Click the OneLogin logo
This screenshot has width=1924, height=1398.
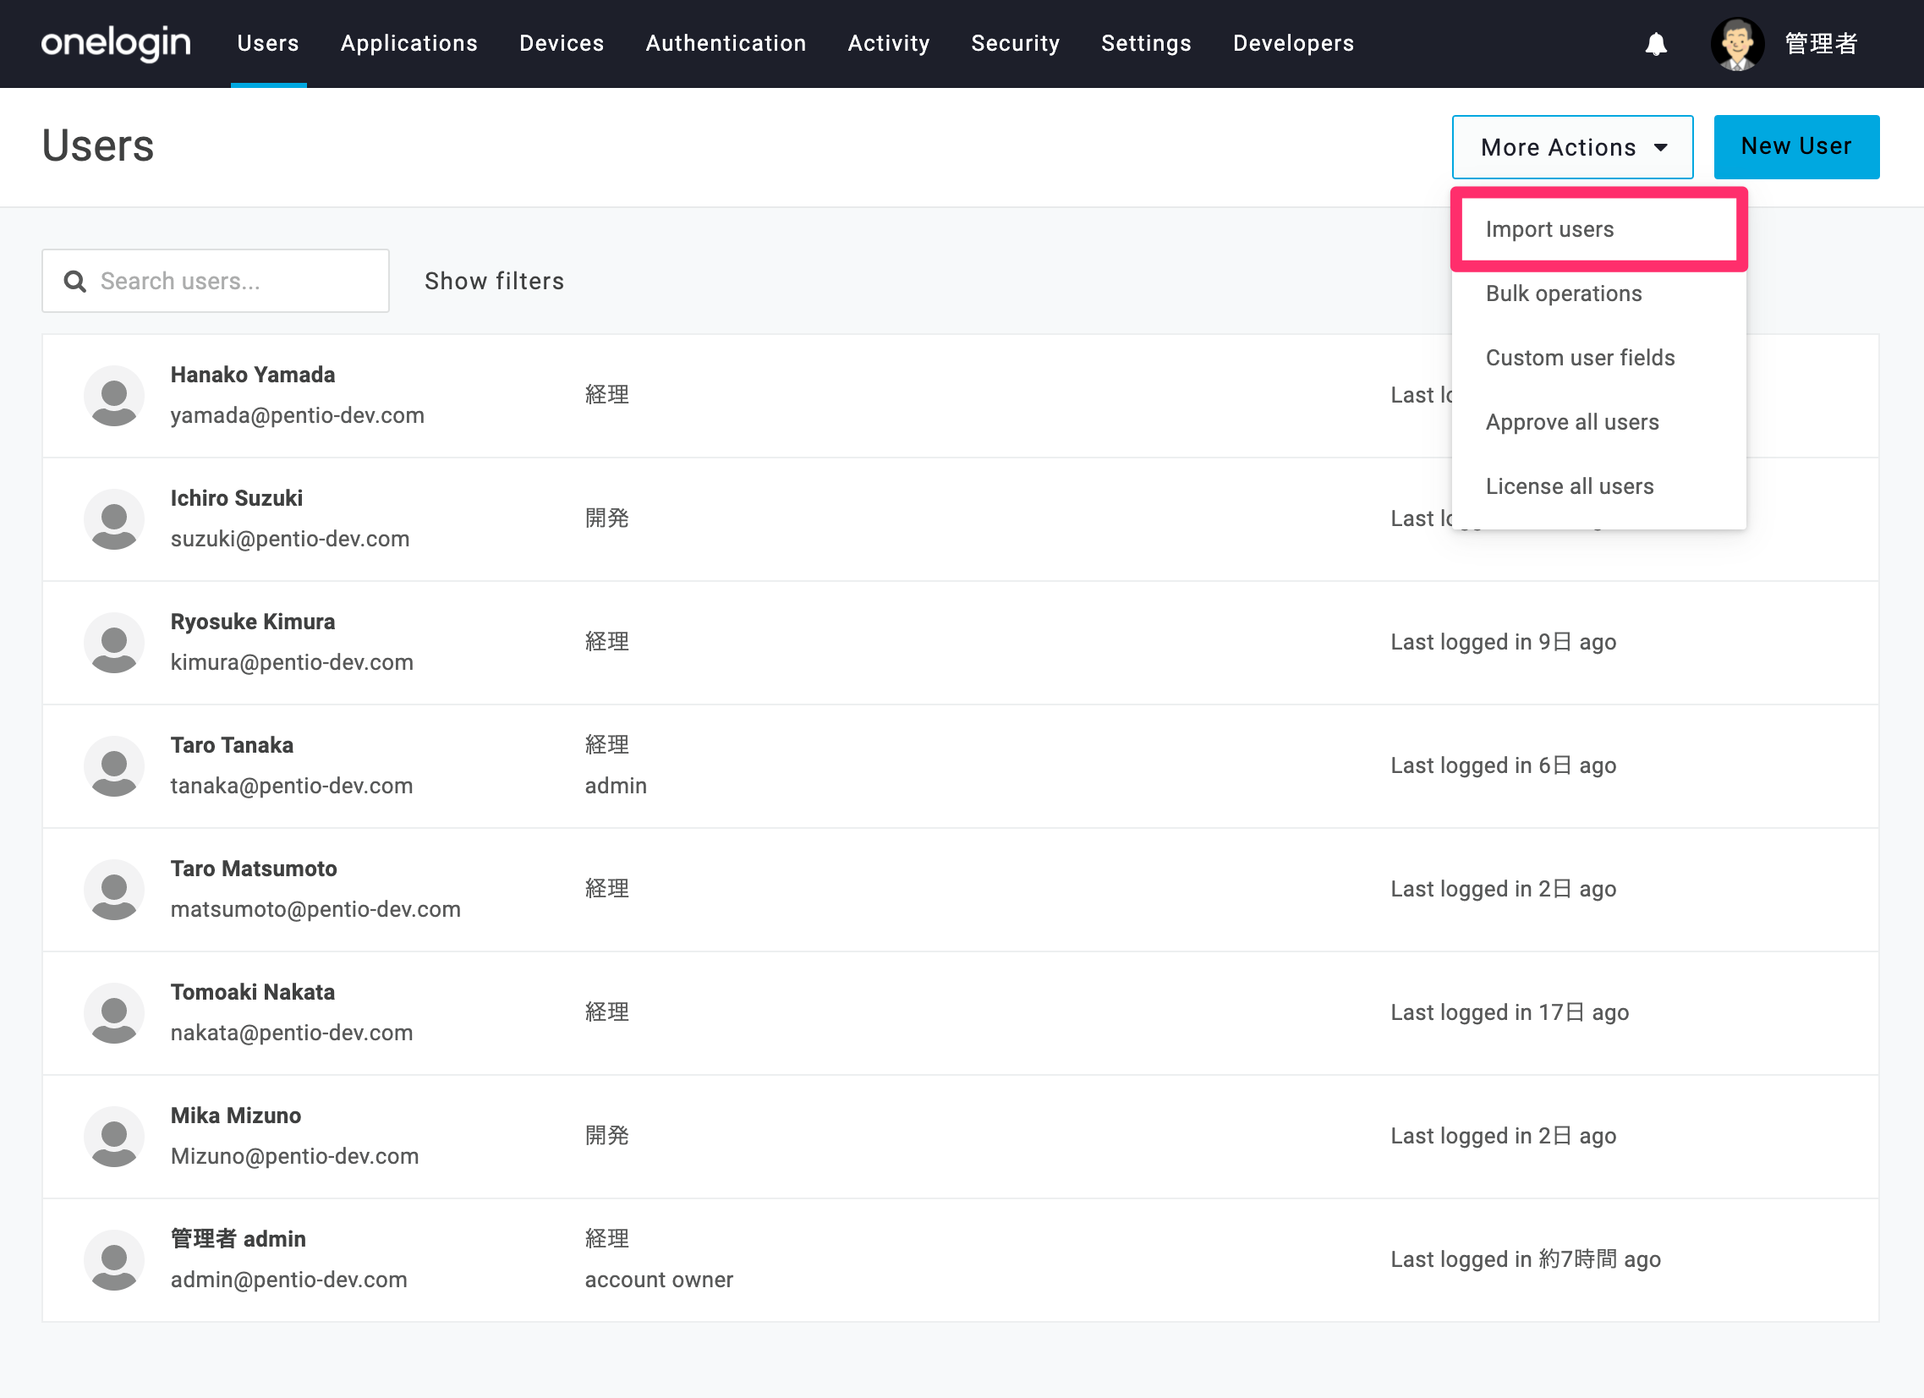pos(116,43)
